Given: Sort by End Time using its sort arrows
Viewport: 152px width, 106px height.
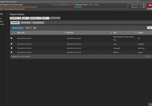Looking at the screenshot, I should [x=111, y=33].
